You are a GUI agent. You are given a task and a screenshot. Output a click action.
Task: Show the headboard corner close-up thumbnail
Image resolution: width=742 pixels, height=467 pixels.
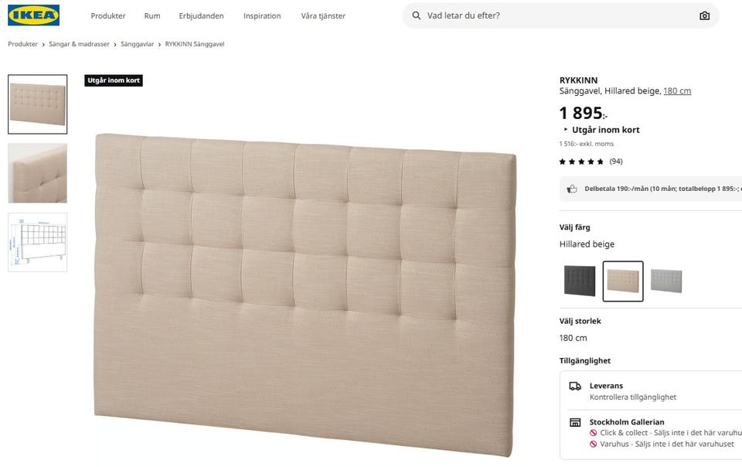[x=38, y=173]
